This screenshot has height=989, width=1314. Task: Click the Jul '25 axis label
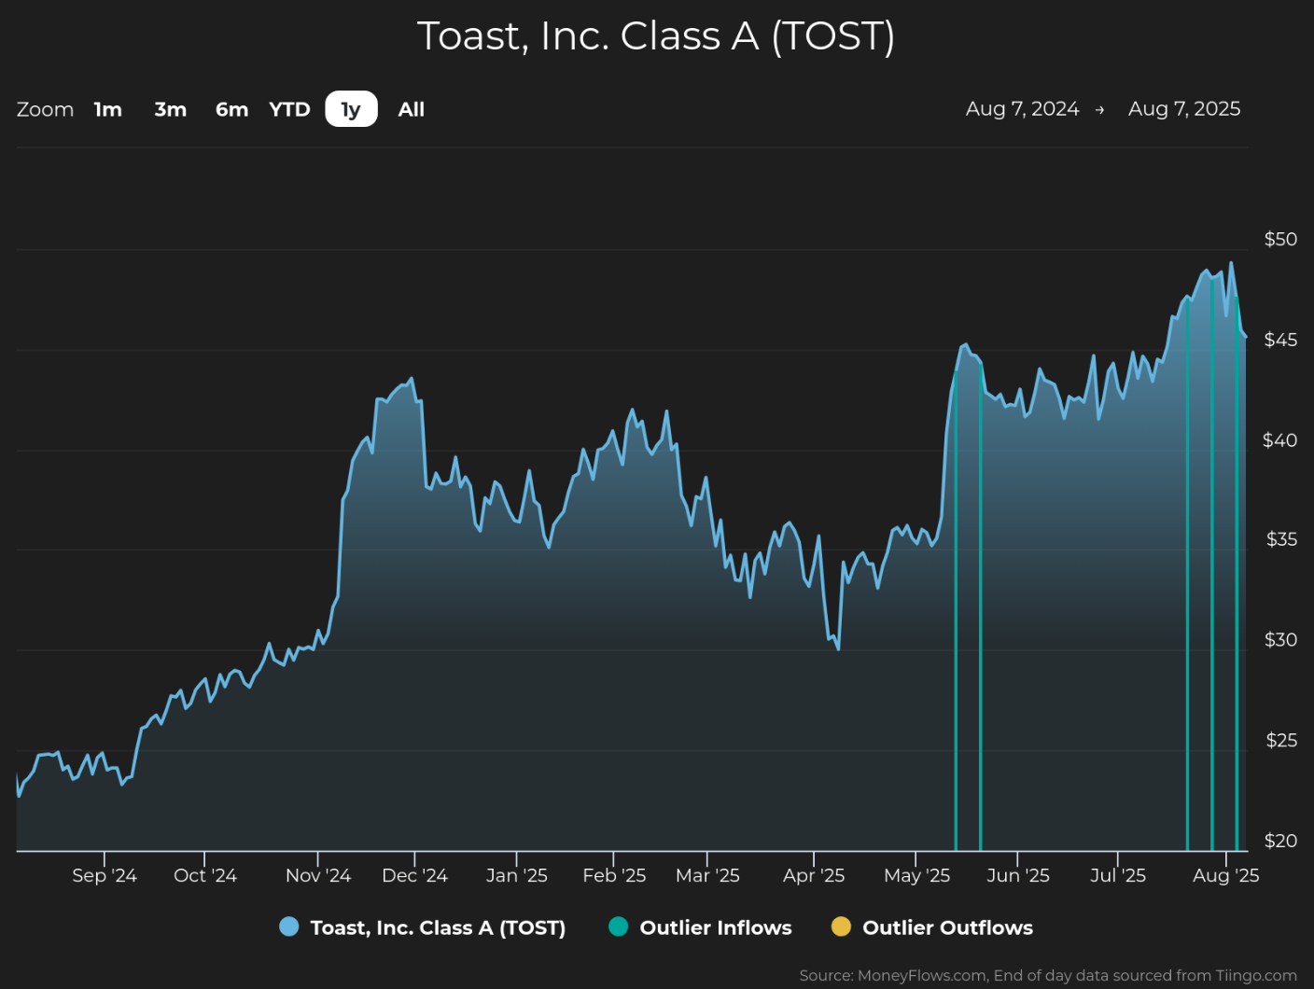1118,876
